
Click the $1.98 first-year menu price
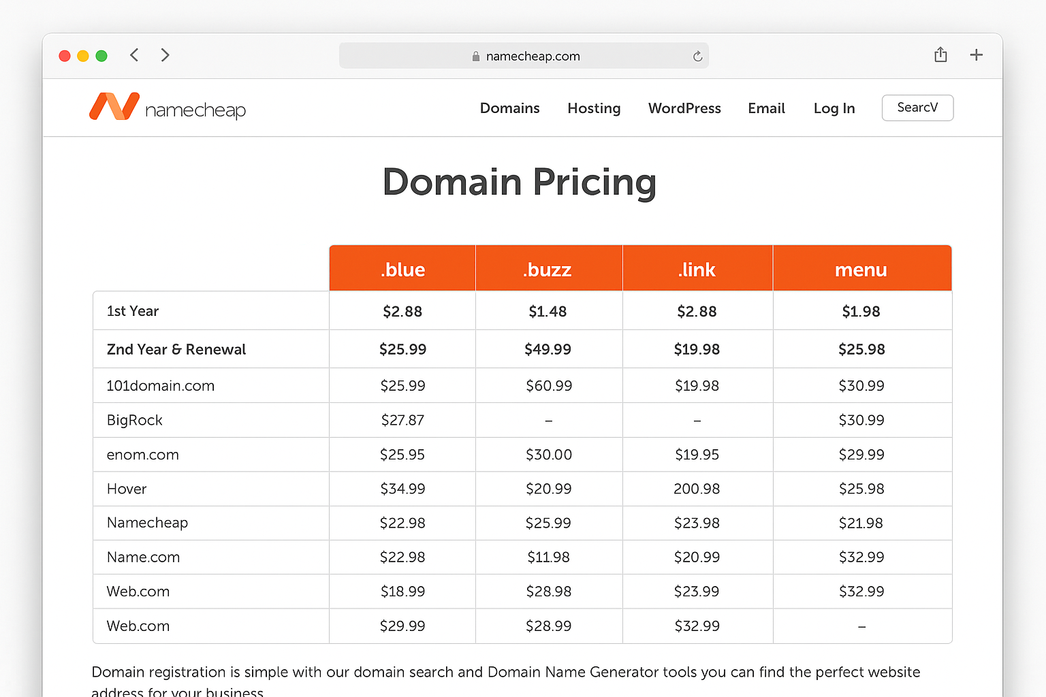861,311
